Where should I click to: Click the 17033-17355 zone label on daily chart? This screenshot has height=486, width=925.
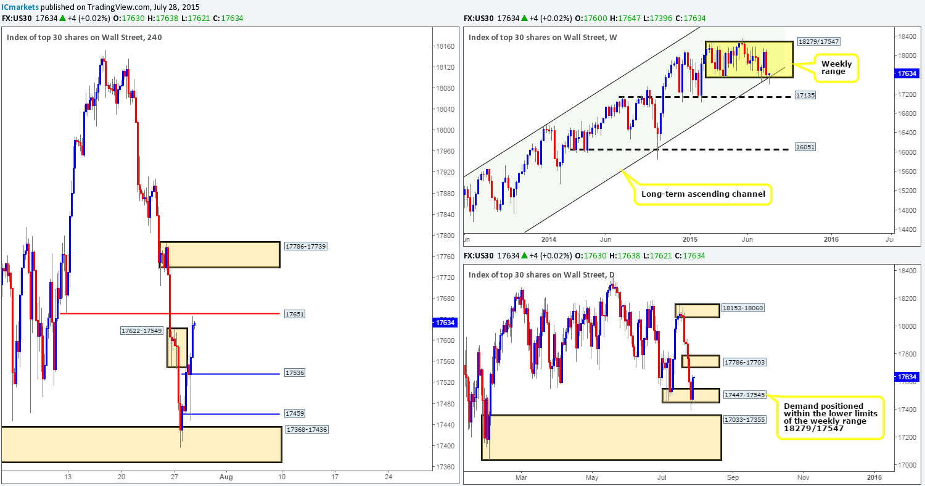point(744,419)
